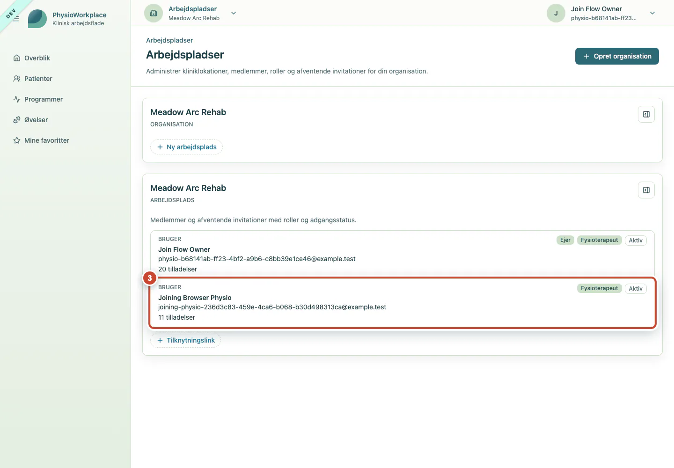Click the Arbejdspladser breadcrumb link

(169, 40)
